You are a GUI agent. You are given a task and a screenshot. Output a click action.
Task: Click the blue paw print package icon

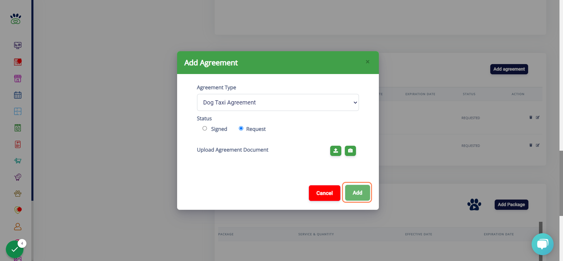pyautogui.click(x=474, y=205)
